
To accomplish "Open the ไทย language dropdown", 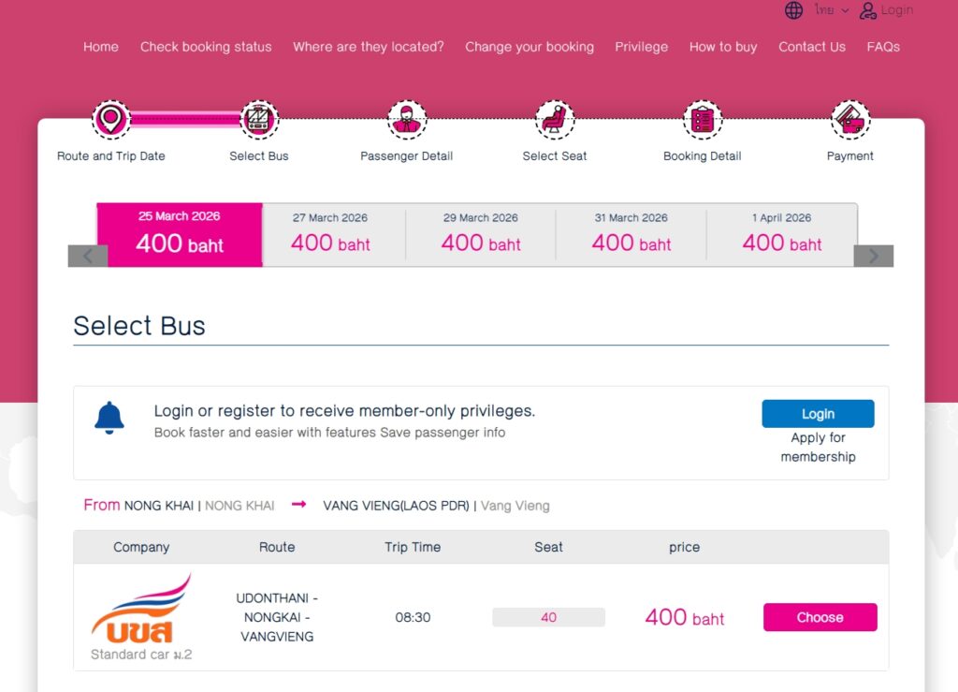I will pos(831,10).
